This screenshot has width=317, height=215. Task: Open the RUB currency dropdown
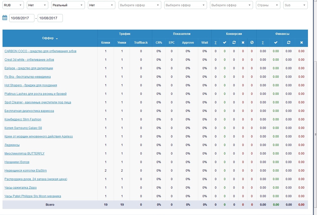tap(13, 5)
